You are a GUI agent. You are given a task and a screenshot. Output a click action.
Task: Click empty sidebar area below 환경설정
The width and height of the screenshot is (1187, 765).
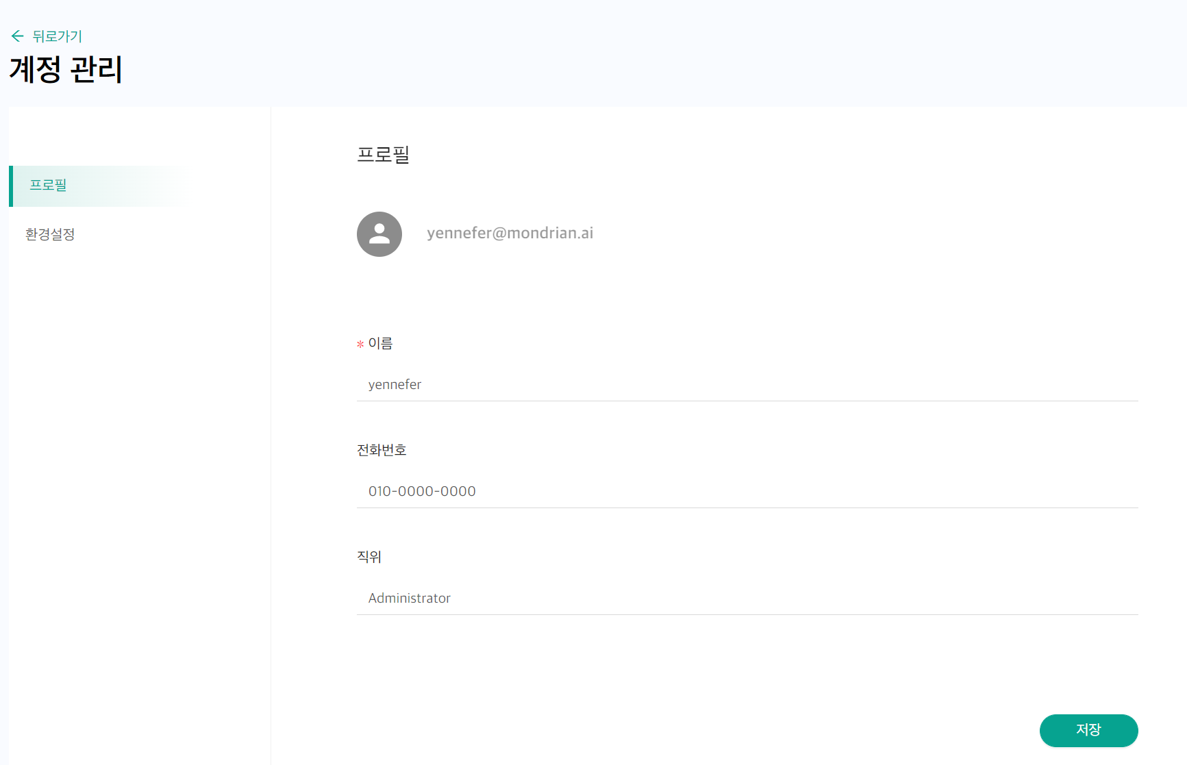(137, 479)
